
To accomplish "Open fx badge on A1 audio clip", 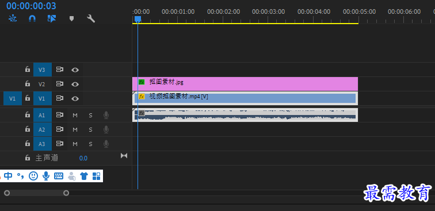I will click(142, 113).
